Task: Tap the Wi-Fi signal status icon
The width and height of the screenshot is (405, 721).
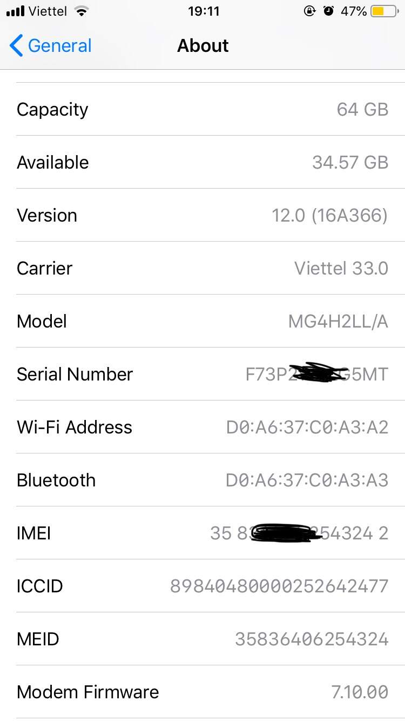Action: [81, 11]
